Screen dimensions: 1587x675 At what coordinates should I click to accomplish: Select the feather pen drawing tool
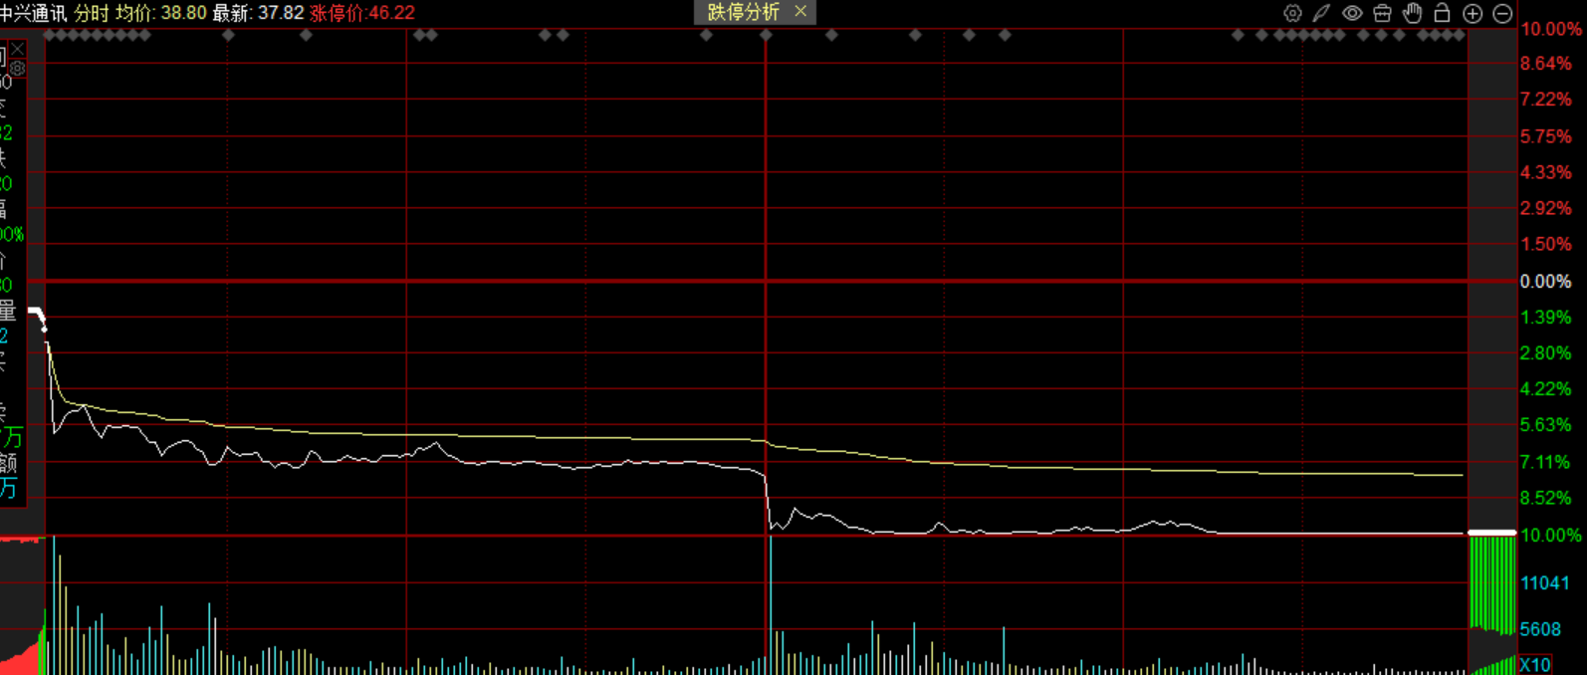(1321, 13)
